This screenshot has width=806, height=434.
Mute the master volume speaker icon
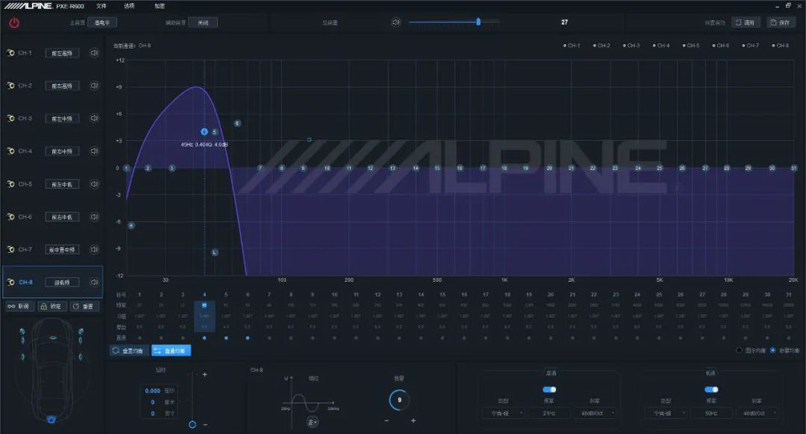[x=396, y=22]
